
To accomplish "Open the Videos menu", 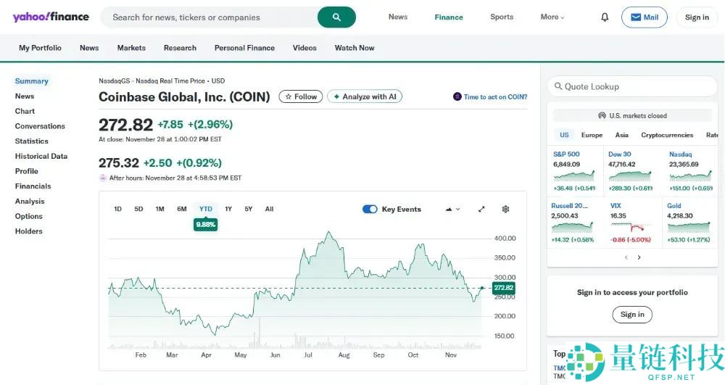I will (304, 48).
